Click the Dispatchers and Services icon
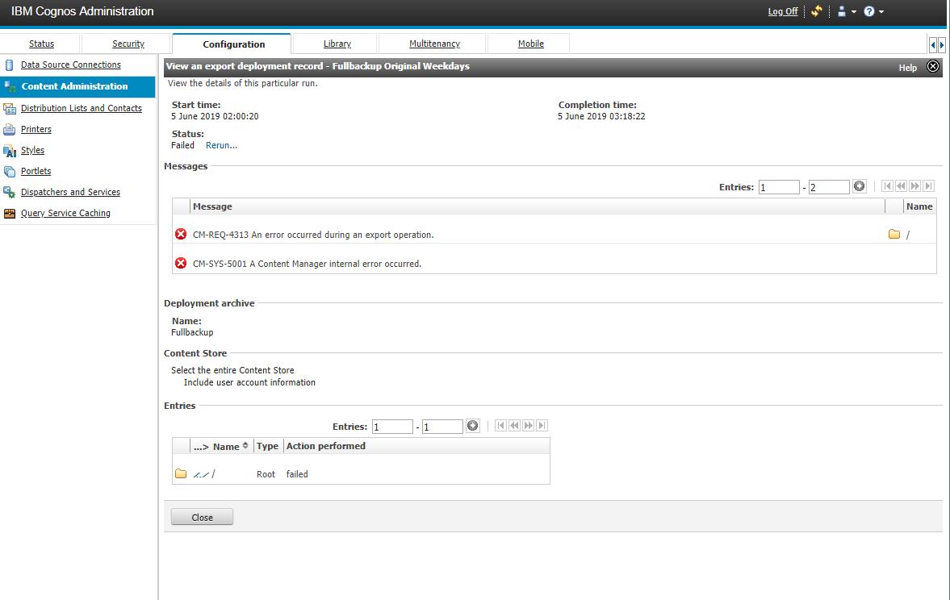950x600 pixels. pos(10,193)
